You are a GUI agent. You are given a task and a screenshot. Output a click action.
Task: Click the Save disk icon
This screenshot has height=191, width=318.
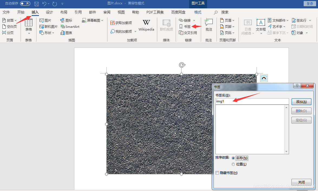37,4
